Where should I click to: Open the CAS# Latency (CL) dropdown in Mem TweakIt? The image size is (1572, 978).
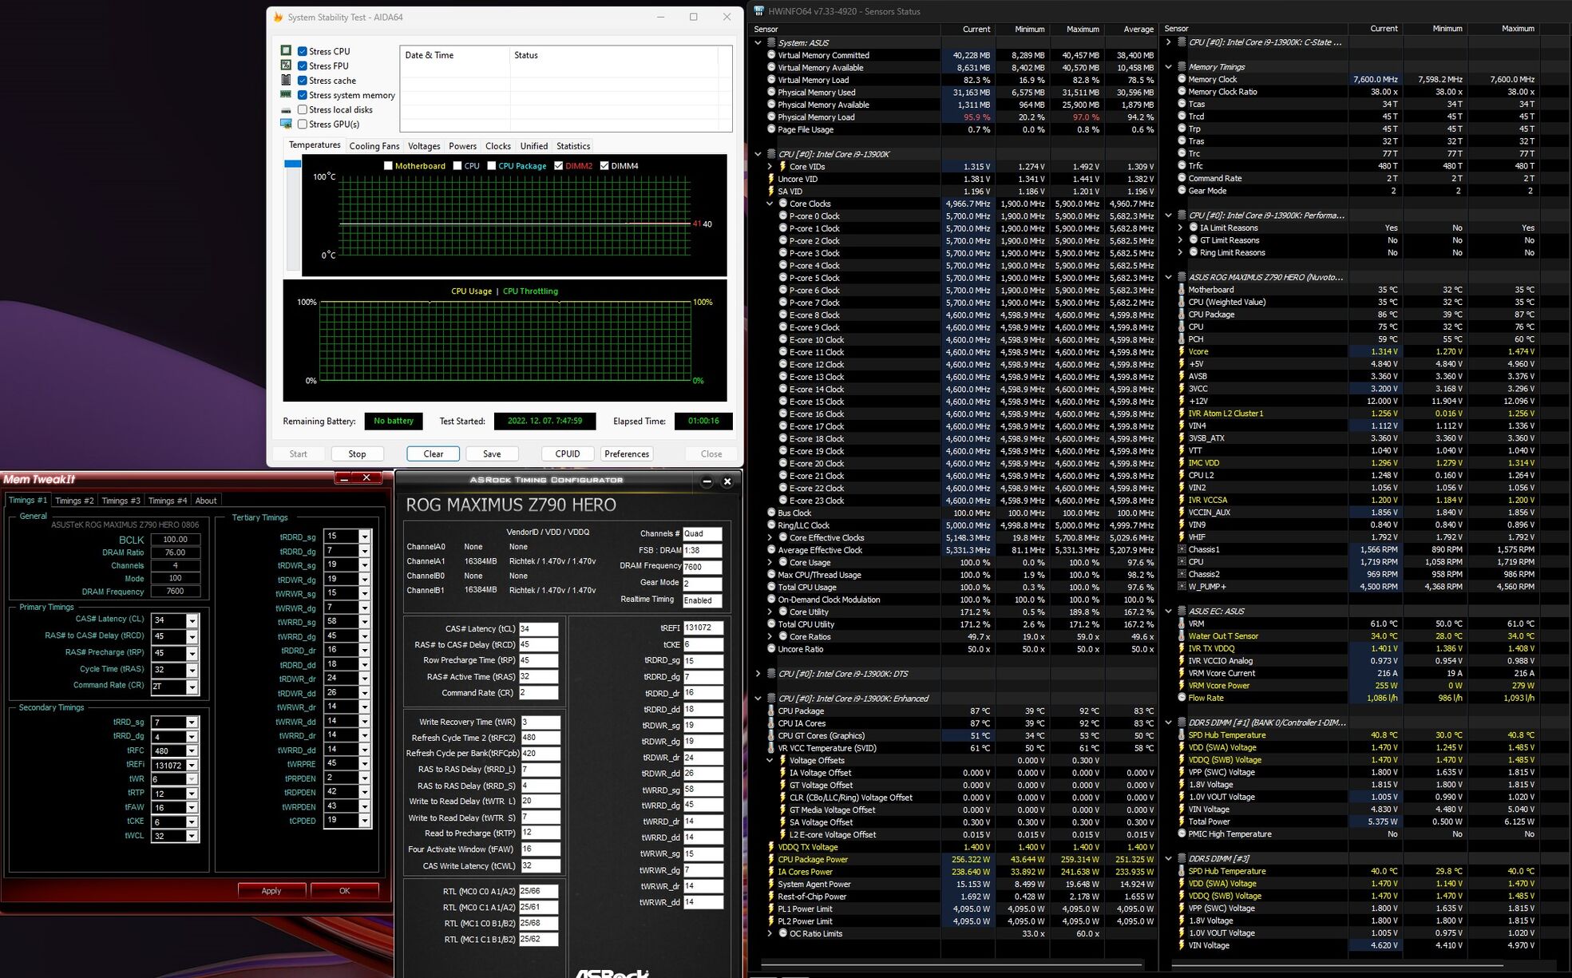click(192, 620)
